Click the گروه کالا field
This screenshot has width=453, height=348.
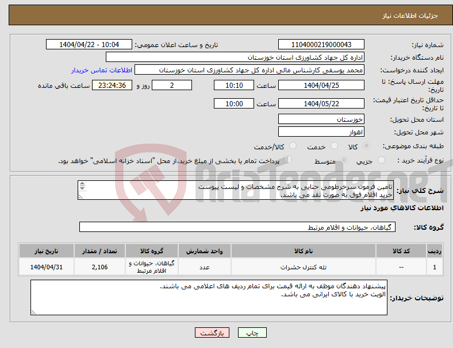(x=237, y=227)
